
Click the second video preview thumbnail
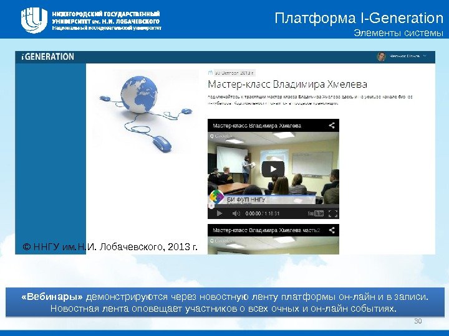[273, 245]
